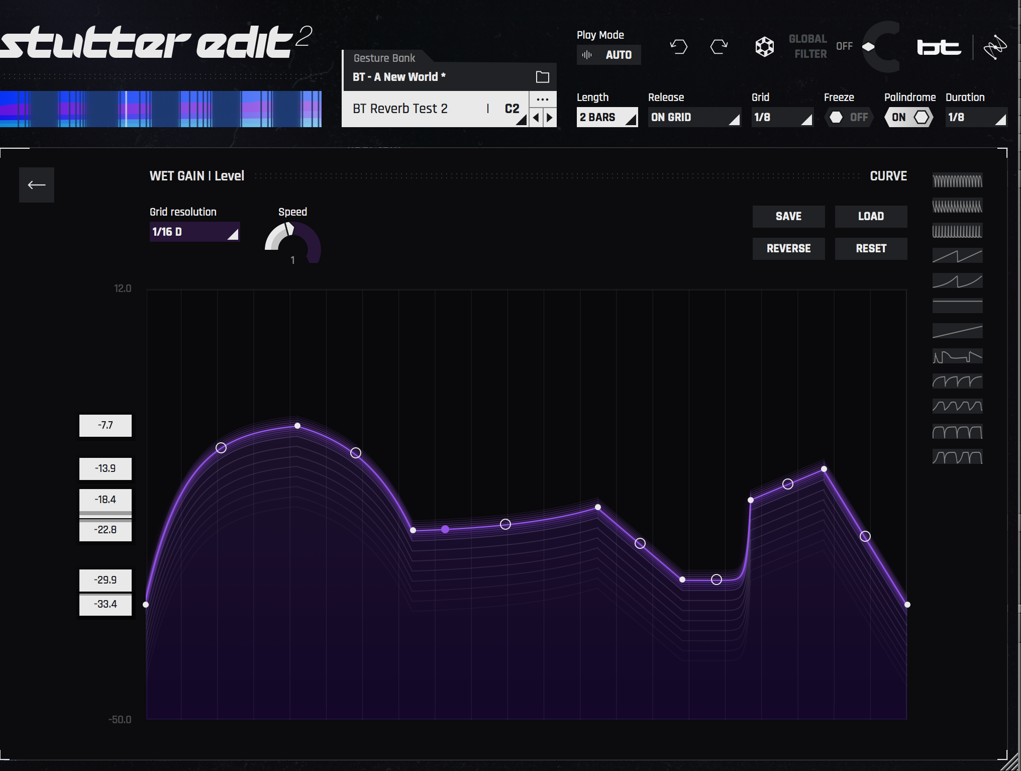
Task: Click the -7.7 value box
Action: click(106, 425)
